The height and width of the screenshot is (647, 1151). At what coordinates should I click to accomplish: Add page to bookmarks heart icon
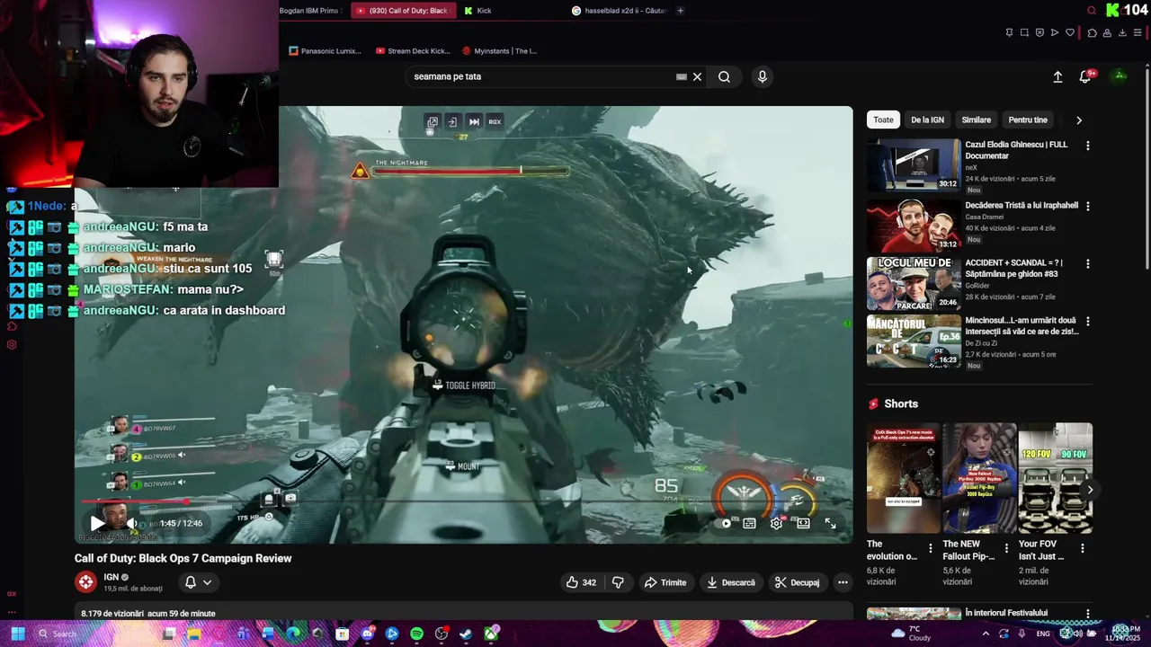tap(1070, 33)
